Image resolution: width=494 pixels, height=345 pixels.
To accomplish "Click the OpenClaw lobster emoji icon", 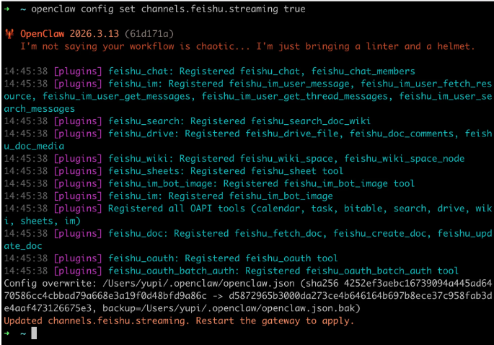I will (x=9, y=34).
